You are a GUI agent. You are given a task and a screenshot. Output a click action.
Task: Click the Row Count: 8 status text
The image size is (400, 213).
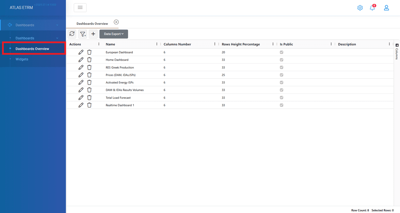point(360,211)
